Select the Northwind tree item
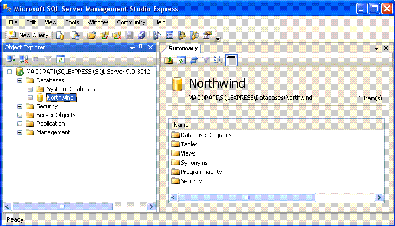The width and height of the screenshot is (395, 226). click(x=60, y=98)
